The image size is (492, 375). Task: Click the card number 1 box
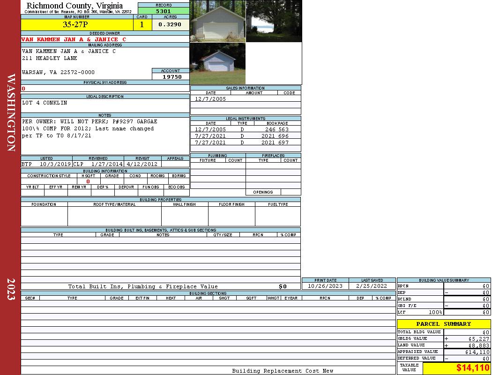tap(142, 25)
